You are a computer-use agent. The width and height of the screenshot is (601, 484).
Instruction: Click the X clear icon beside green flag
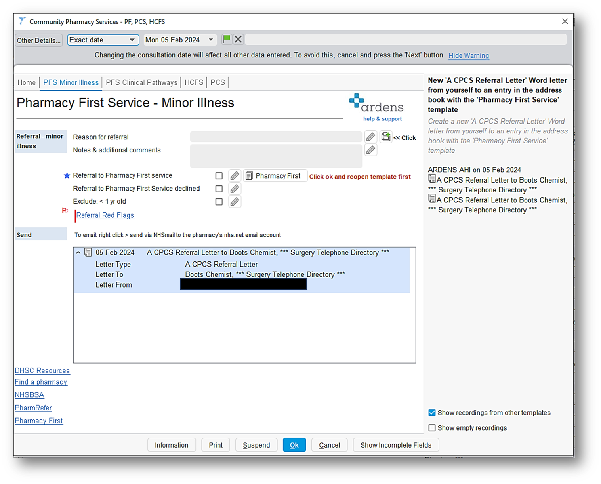(x=238, y=39)
